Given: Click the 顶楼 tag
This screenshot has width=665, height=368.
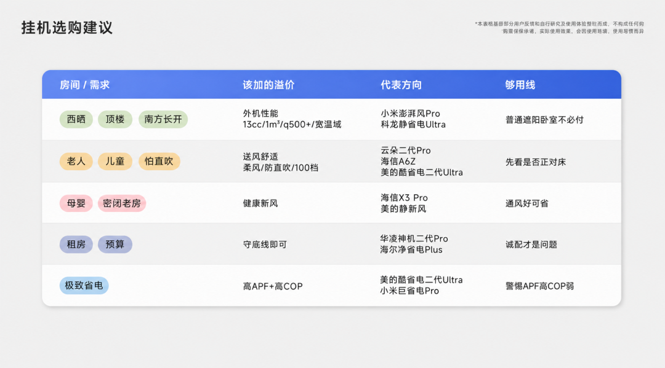Looking at the screenshot, I should pos(115,119).
